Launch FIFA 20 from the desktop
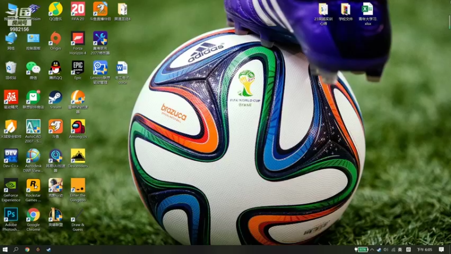 tap(78, 11)
